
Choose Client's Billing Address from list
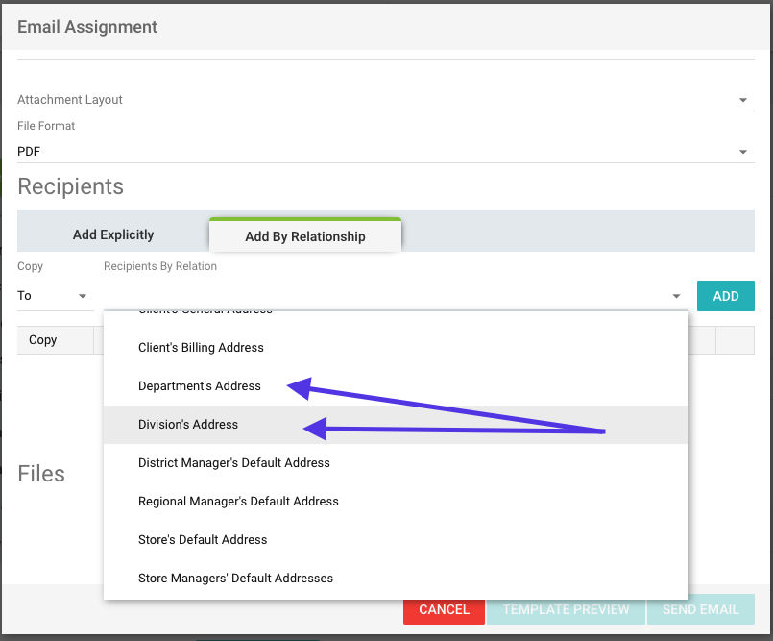click(201, 348)
